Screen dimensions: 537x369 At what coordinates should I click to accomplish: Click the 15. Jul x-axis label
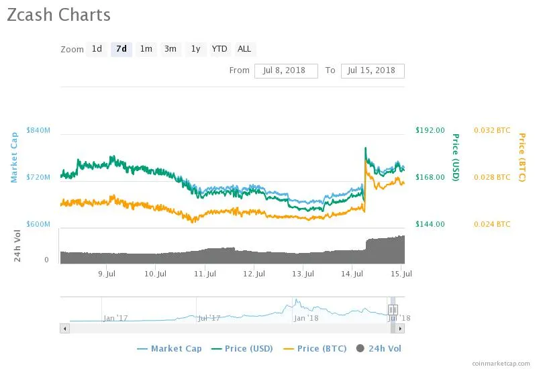pos(401,274)
